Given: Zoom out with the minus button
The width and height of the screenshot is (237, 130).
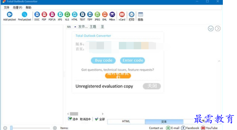Looking at the screenshot, I should (x=5, y=128).
